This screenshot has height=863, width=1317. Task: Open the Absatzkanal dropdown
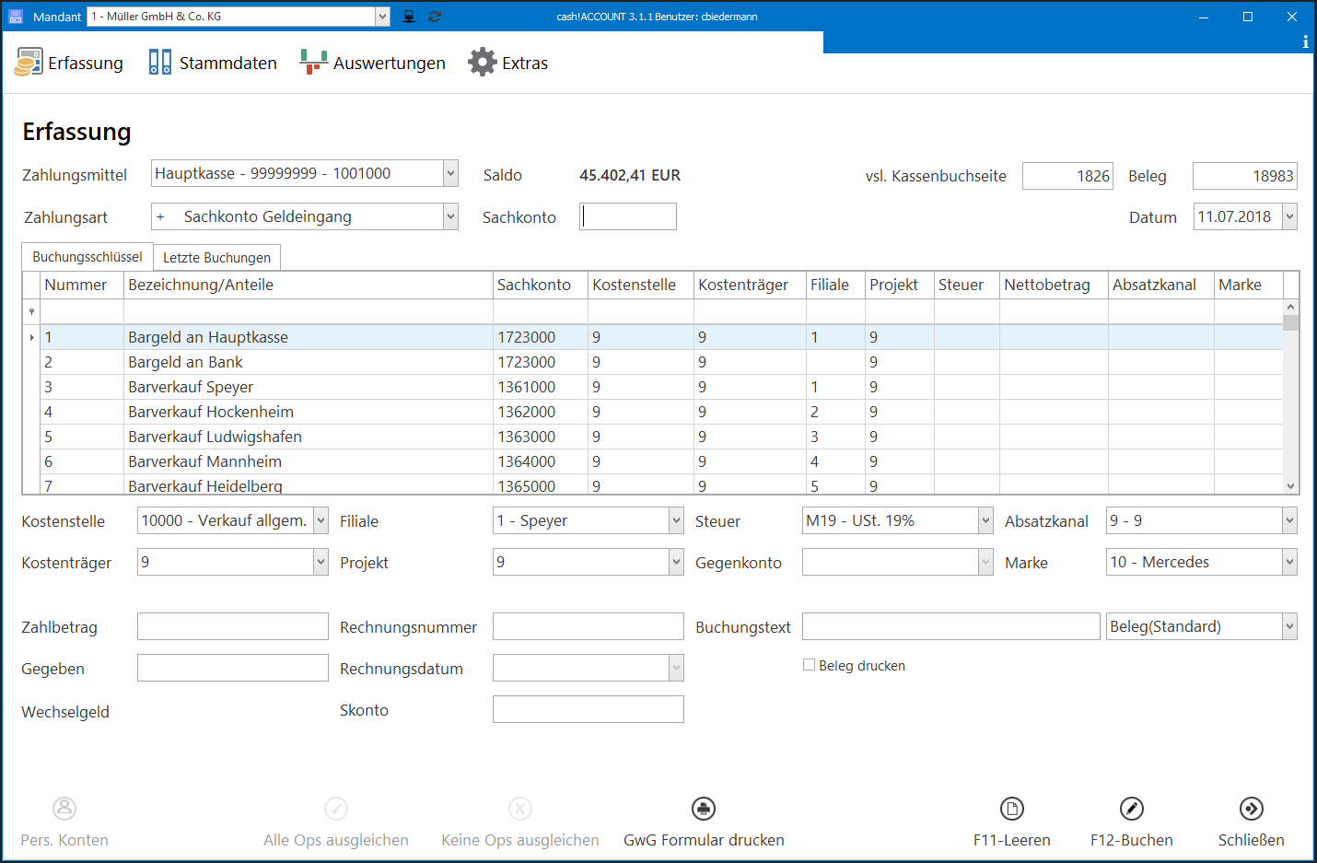pos(1289,520)
